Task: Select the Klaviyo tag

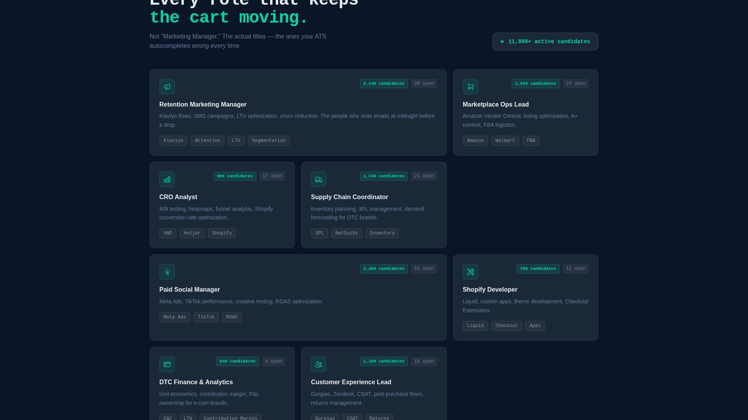Action: pos(173,141)
